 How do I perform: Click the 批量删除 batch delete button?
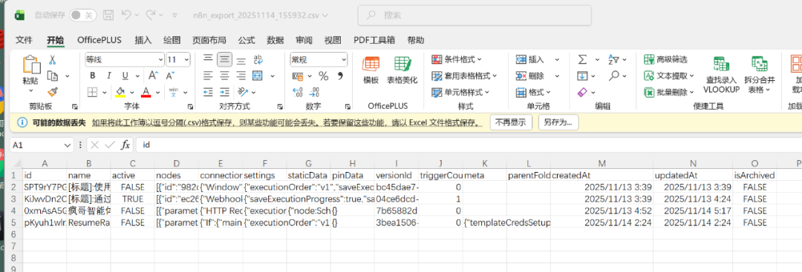(x=669, y=93)
